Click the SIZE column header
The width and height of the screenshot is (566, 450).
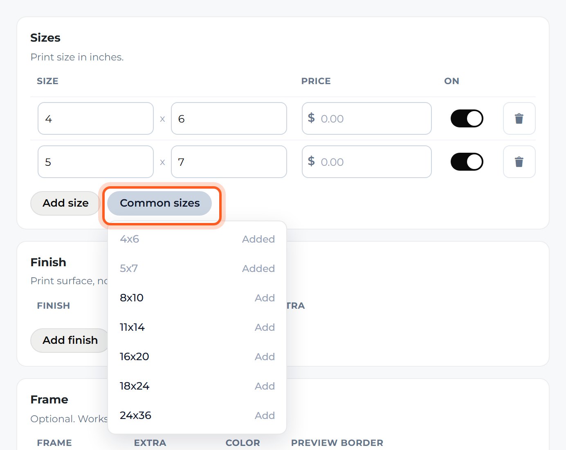point(47,81)
